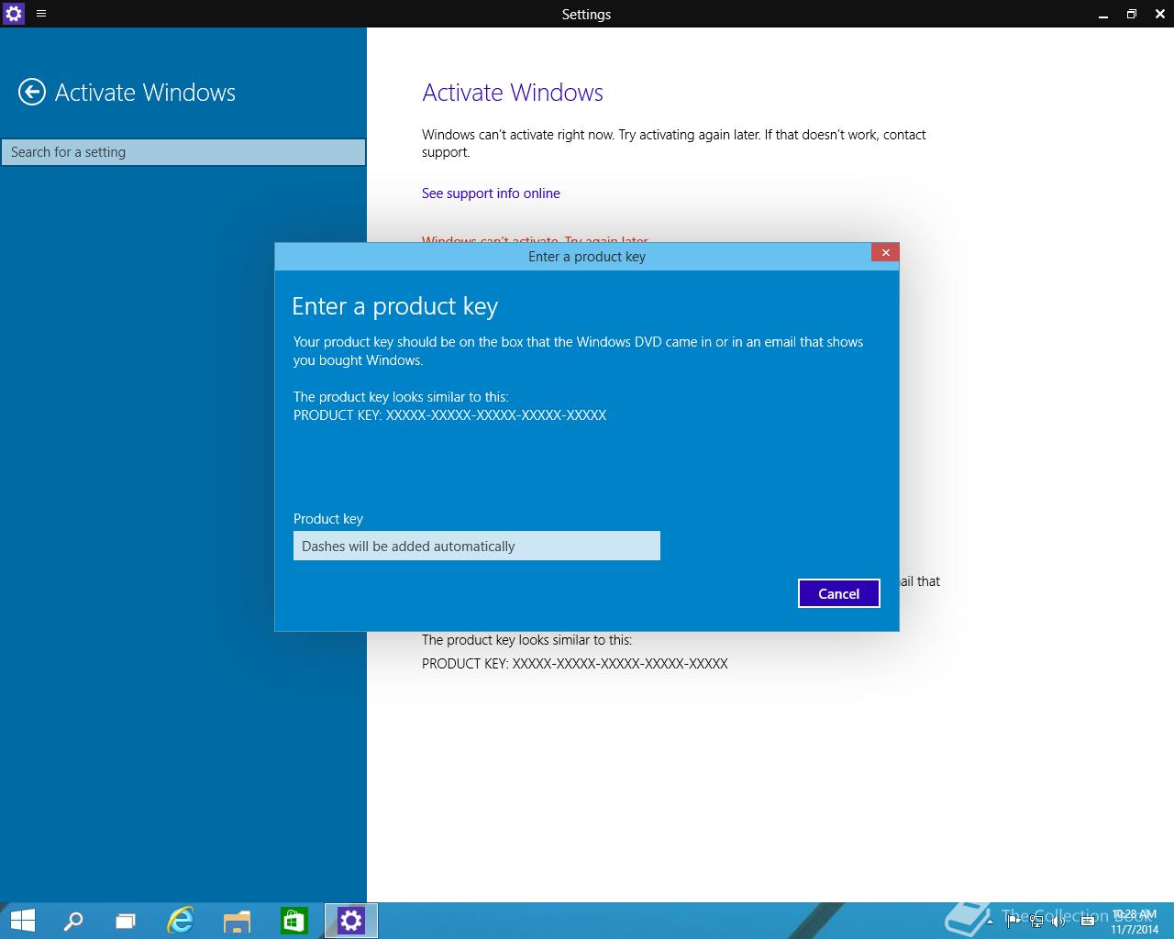This screenshot has width=1174, height=939.
Task: Launch Internet Explorer from taskbar
Action: coord(181,921)
